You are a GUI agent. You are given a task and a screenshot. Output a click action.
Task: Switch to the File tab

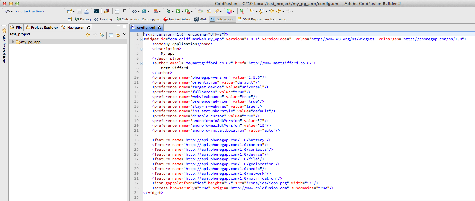pos(16,28)
